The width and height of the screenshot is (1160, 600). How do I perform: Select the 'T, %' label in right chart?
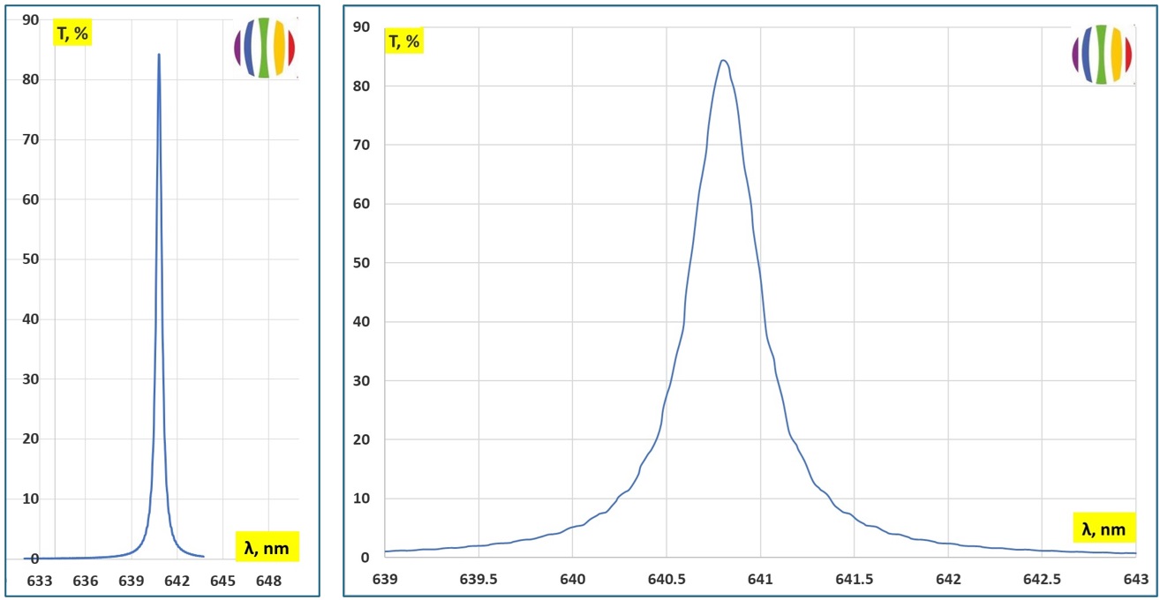[x=404, y=41]
